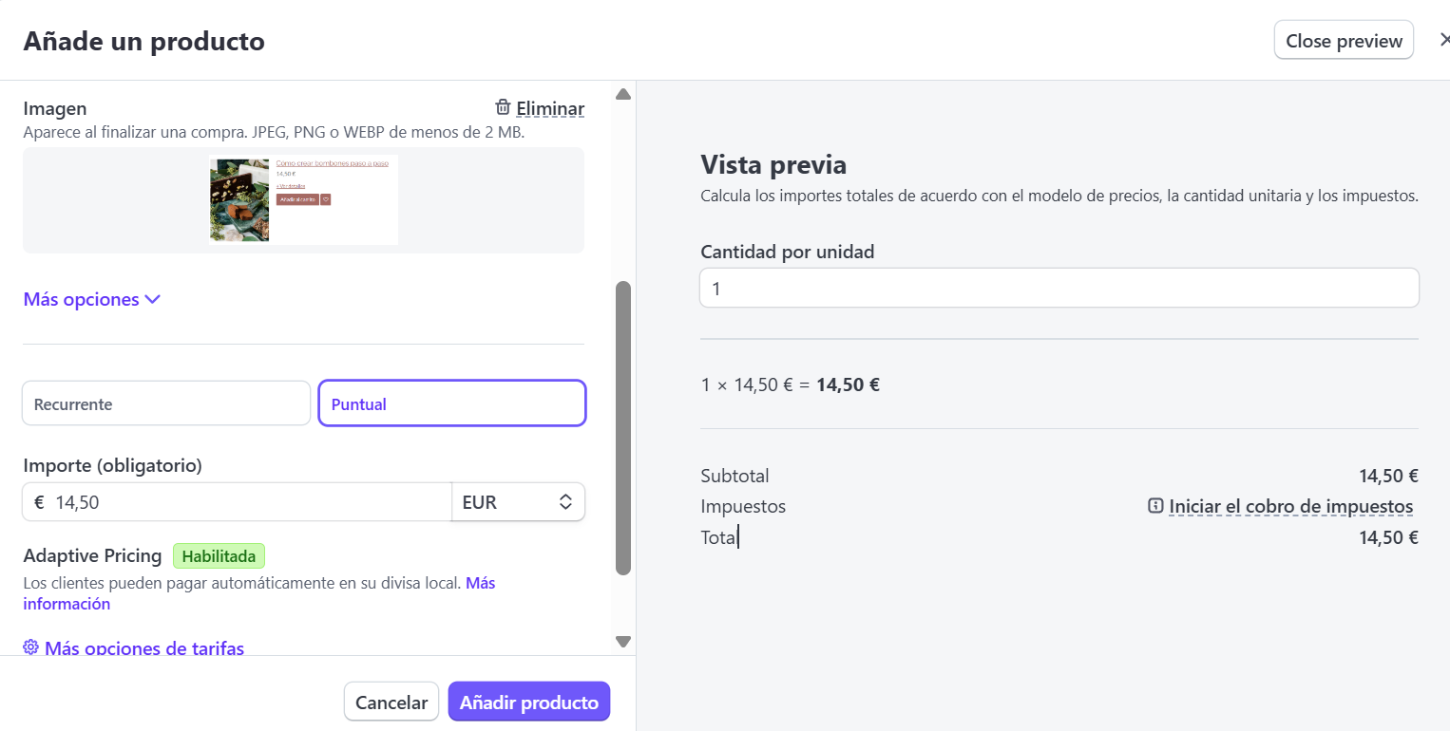Click the Close preview button
The height and width of the screenshot is (731, 1450).
(x=1344, y=41)
